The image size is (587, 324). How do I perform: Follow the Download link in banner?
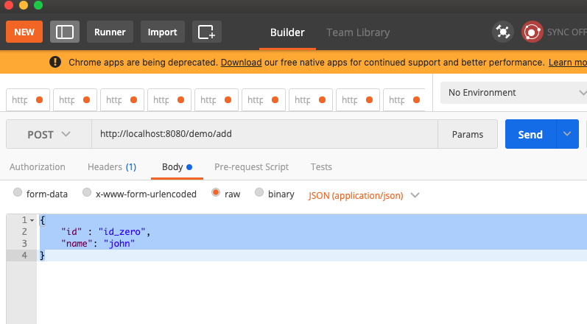tap(241, 63)
